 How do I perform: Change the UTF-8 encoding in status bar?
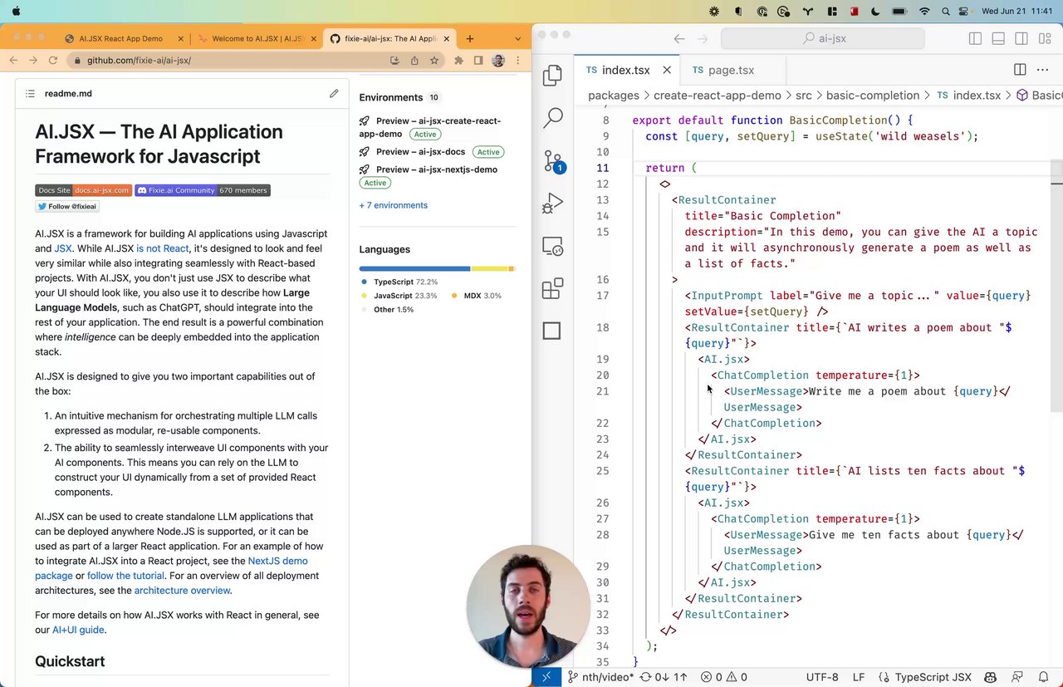pyautogui.click(x=822, y=677)
